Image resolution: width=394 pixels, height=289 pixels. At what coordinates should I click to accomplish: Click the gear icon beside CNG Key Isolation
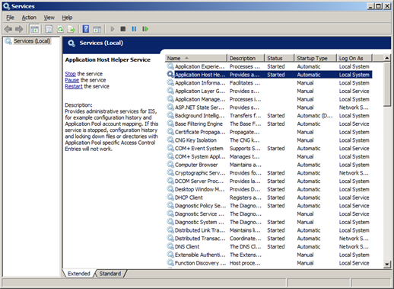170,140
